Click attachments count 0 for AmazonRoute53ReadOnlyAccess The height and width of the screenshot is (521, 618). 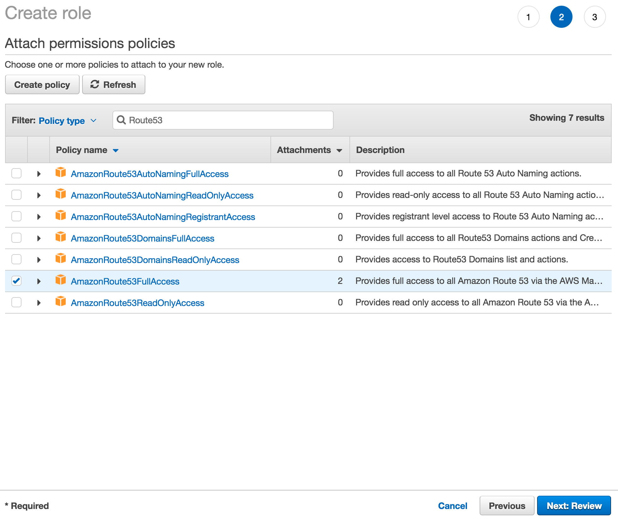point(340,302)
